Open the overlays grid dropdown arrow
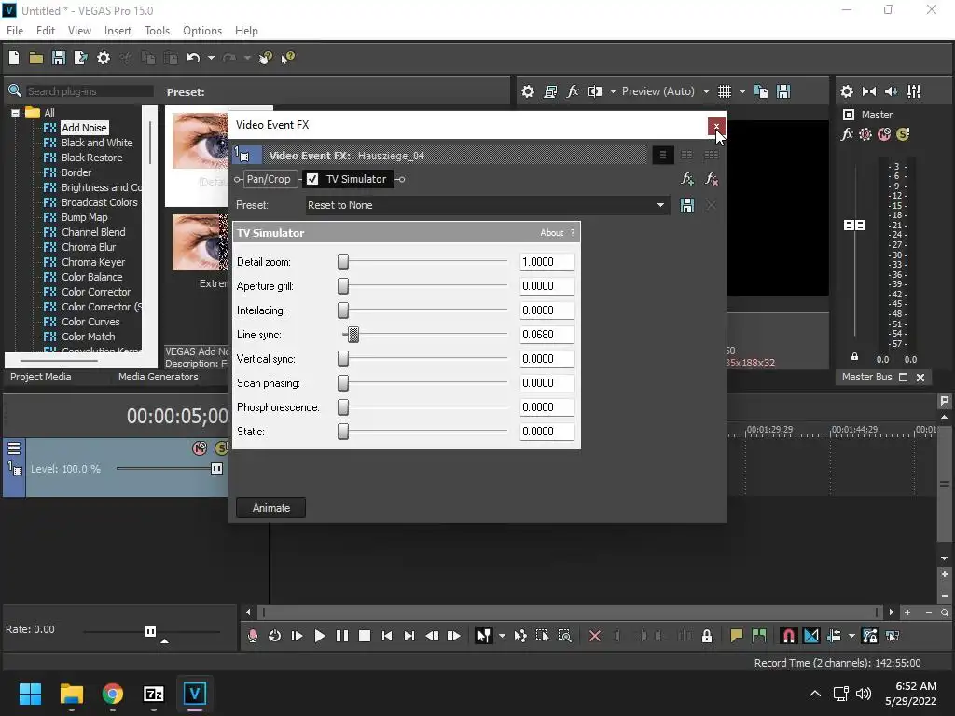 (x=742, y=91)
